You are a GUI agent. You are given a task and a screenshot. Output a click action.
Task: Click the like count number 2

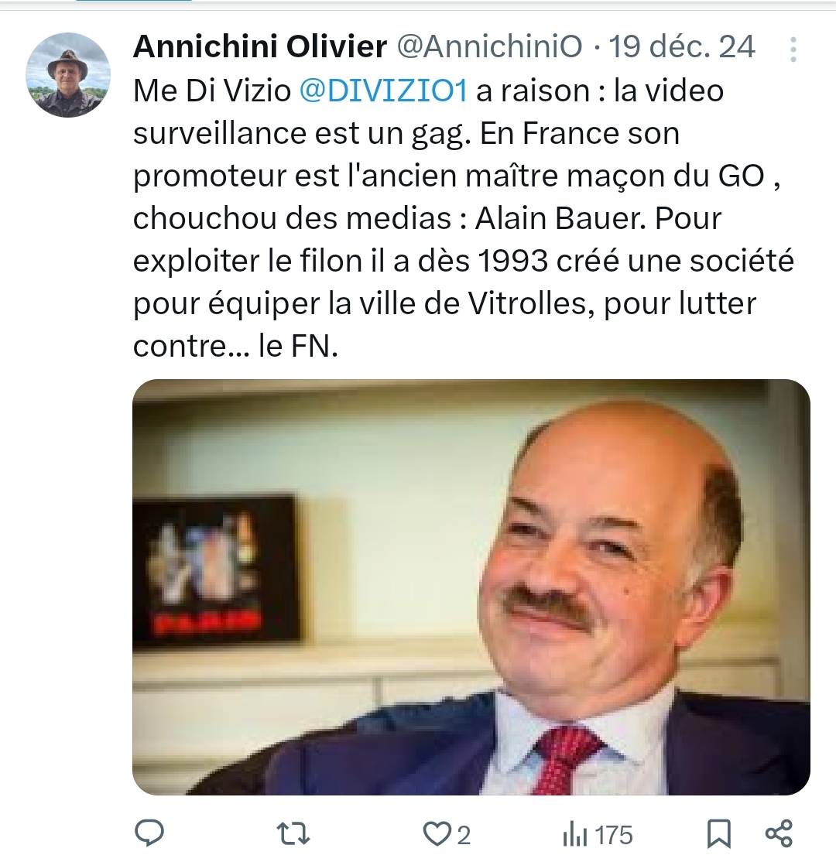click(x=464, y=836)
